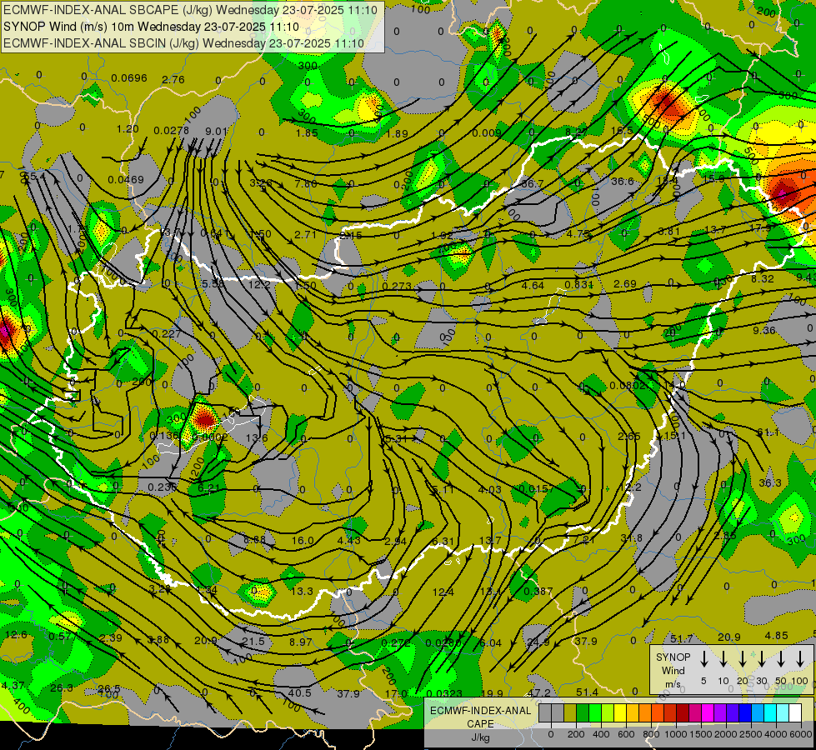Click the wind arrow above the 30 m/s label

tap(761, 659)
